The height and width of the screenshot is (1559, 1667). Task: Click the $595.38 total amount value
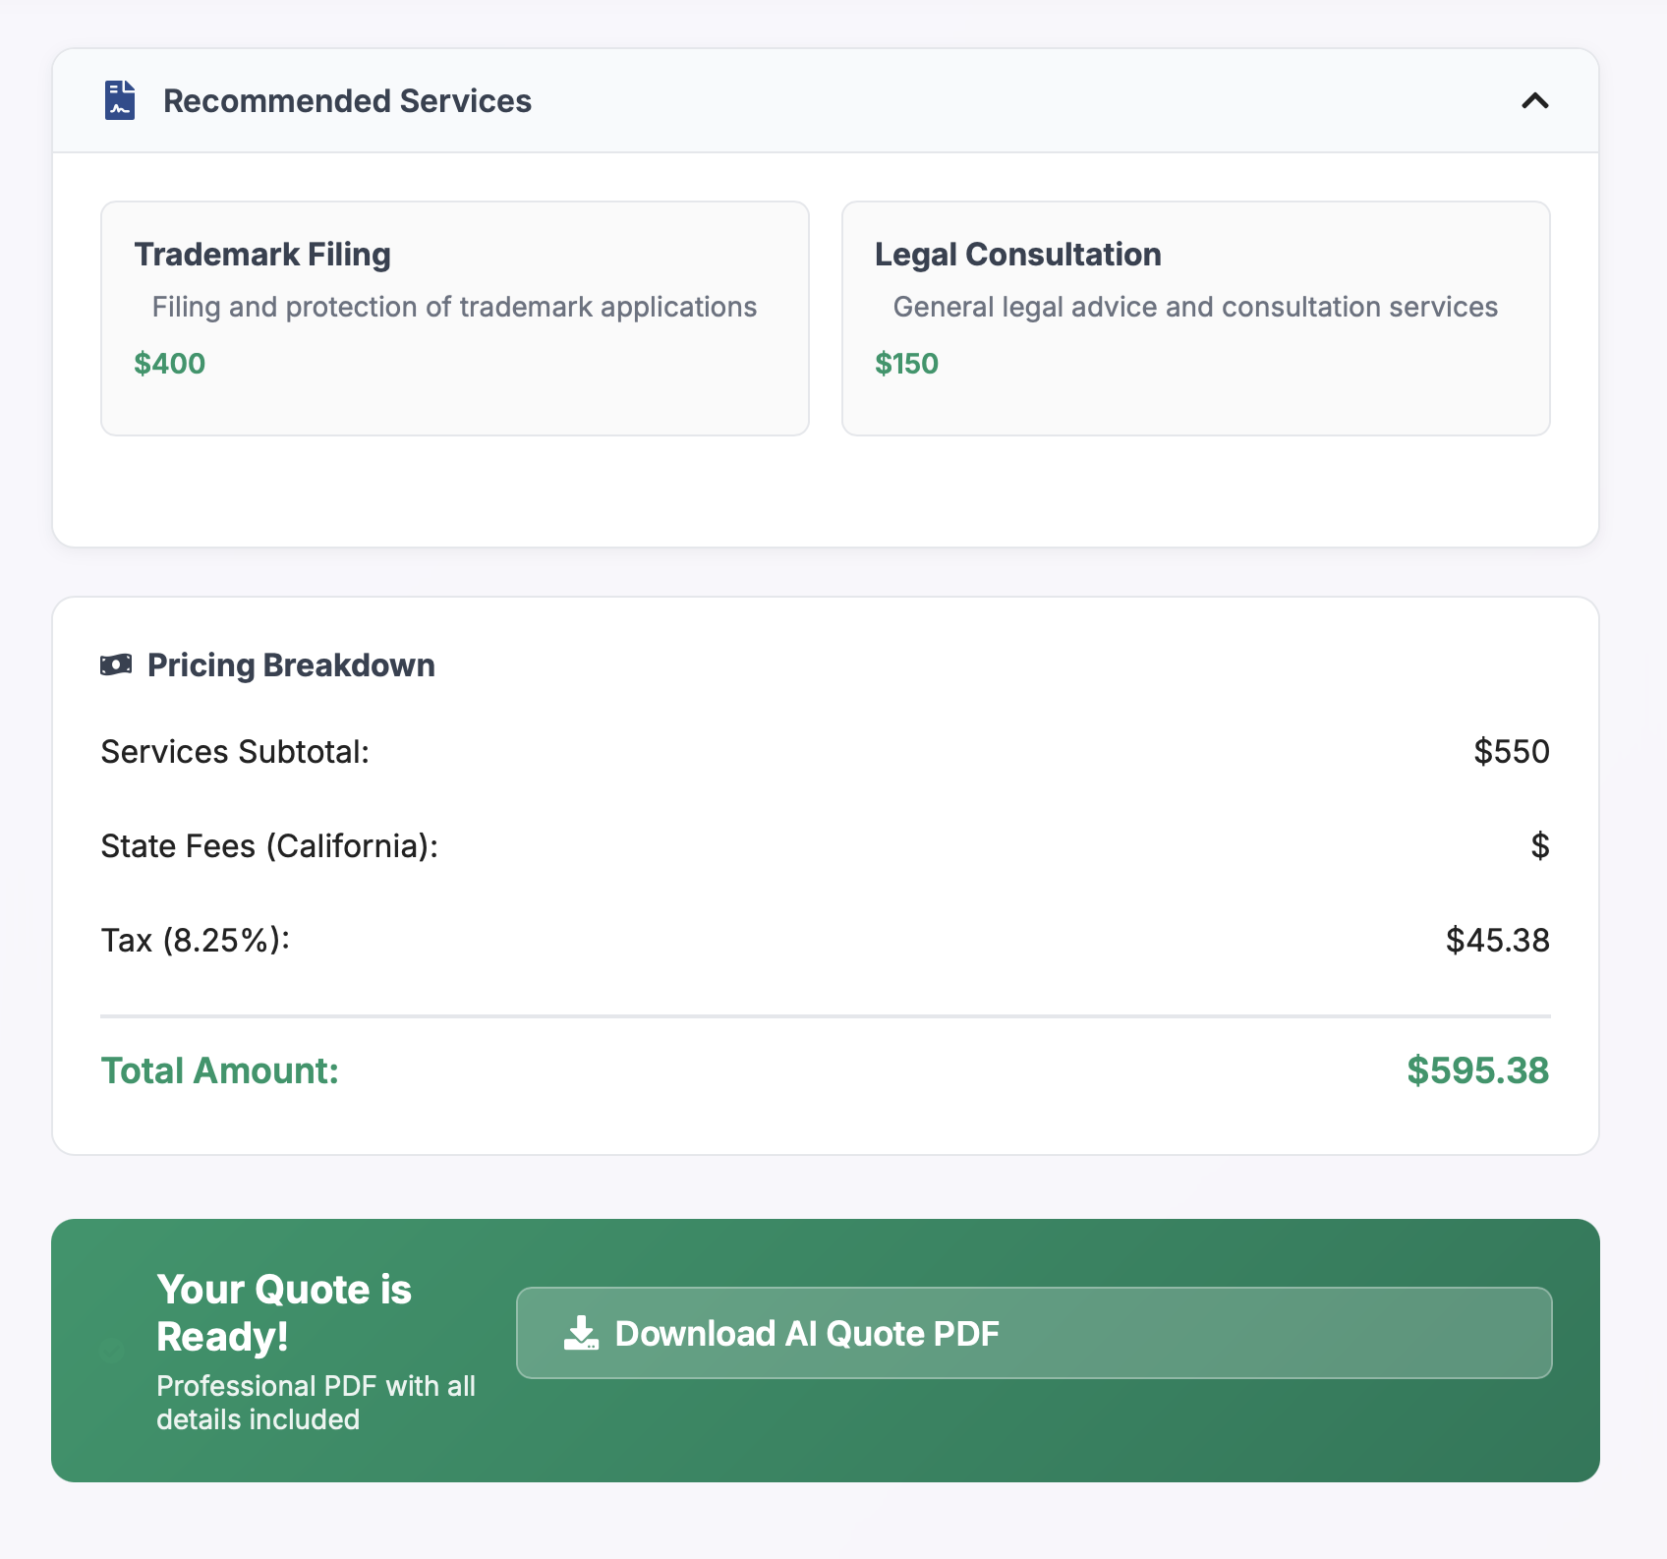1477,1070
